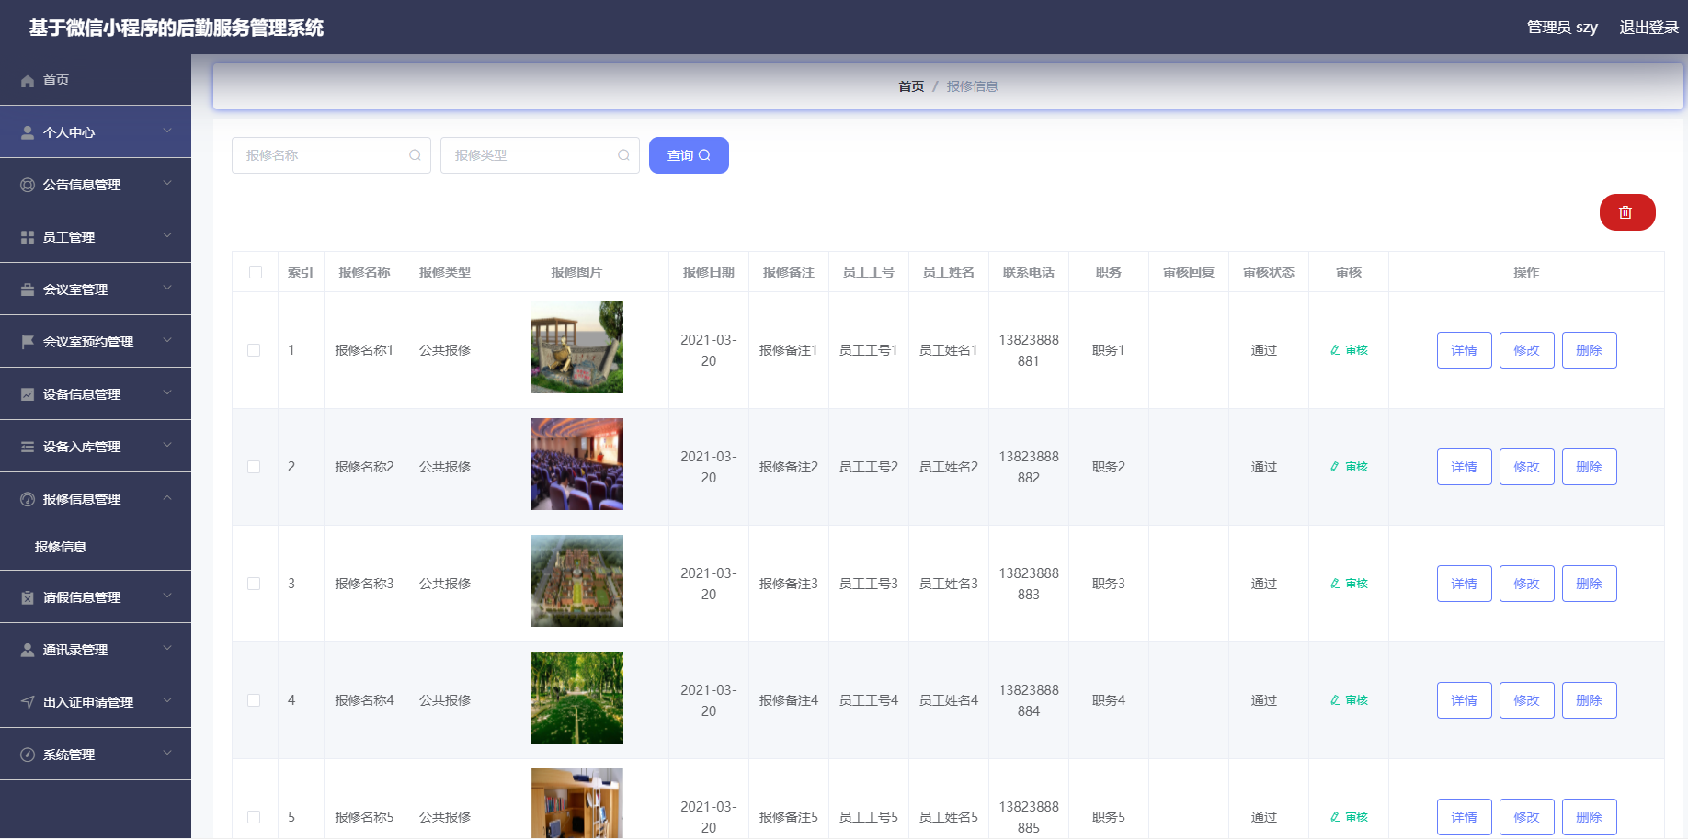Click 修改 for row 报修名称5
The image size is (1688, 840).
(1527, 817)
